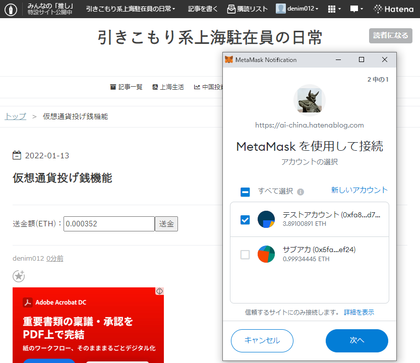Open the grid services menu icon

click(x=334, y=9)
